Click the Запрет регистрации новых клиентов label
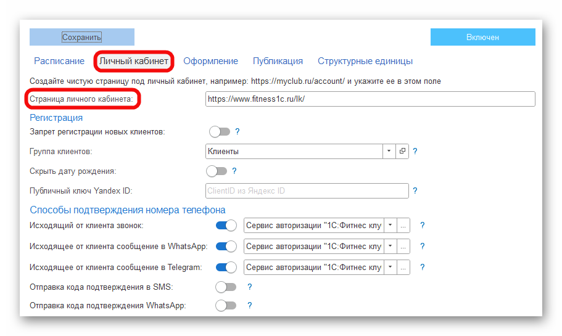 97,132
